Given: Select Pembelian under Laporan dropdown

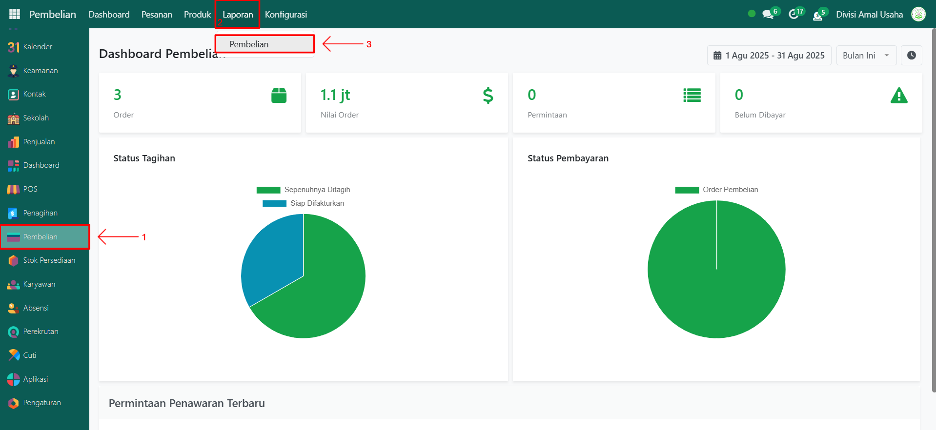Looking at the screenshot, I should click(265, 44).
